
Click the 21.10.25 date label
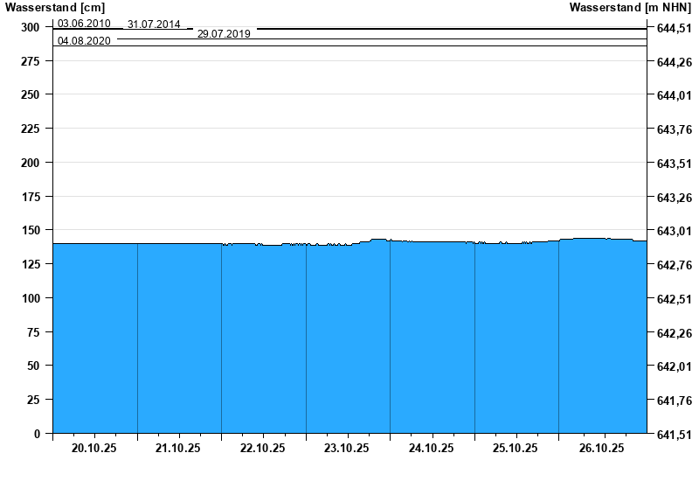point(178,448)
